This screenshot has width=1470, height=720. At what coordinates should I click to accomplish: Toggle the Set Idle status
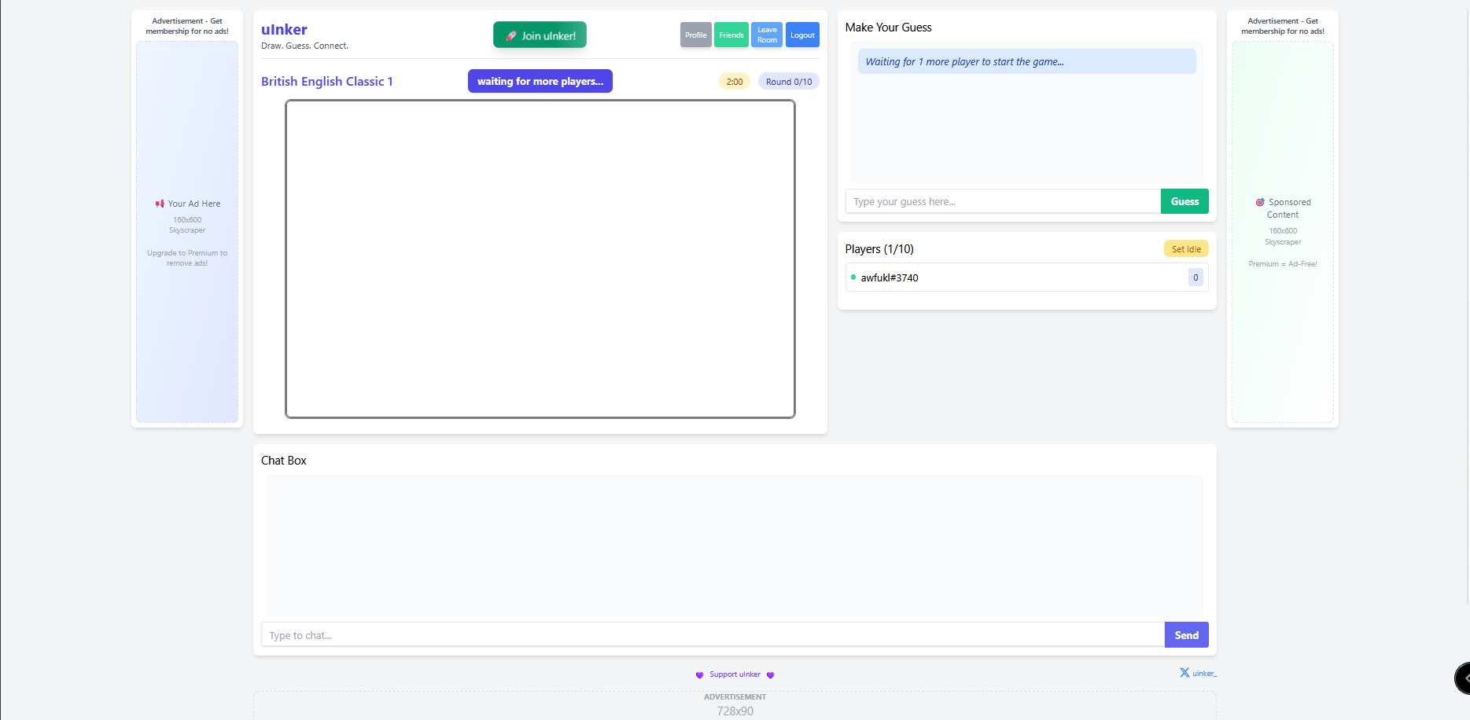[1186, 248]
